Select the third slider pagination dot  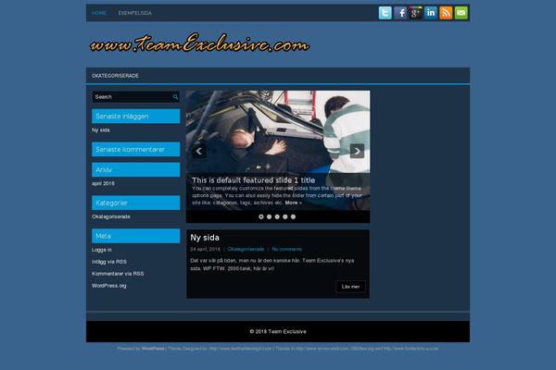tap(277, 216)
